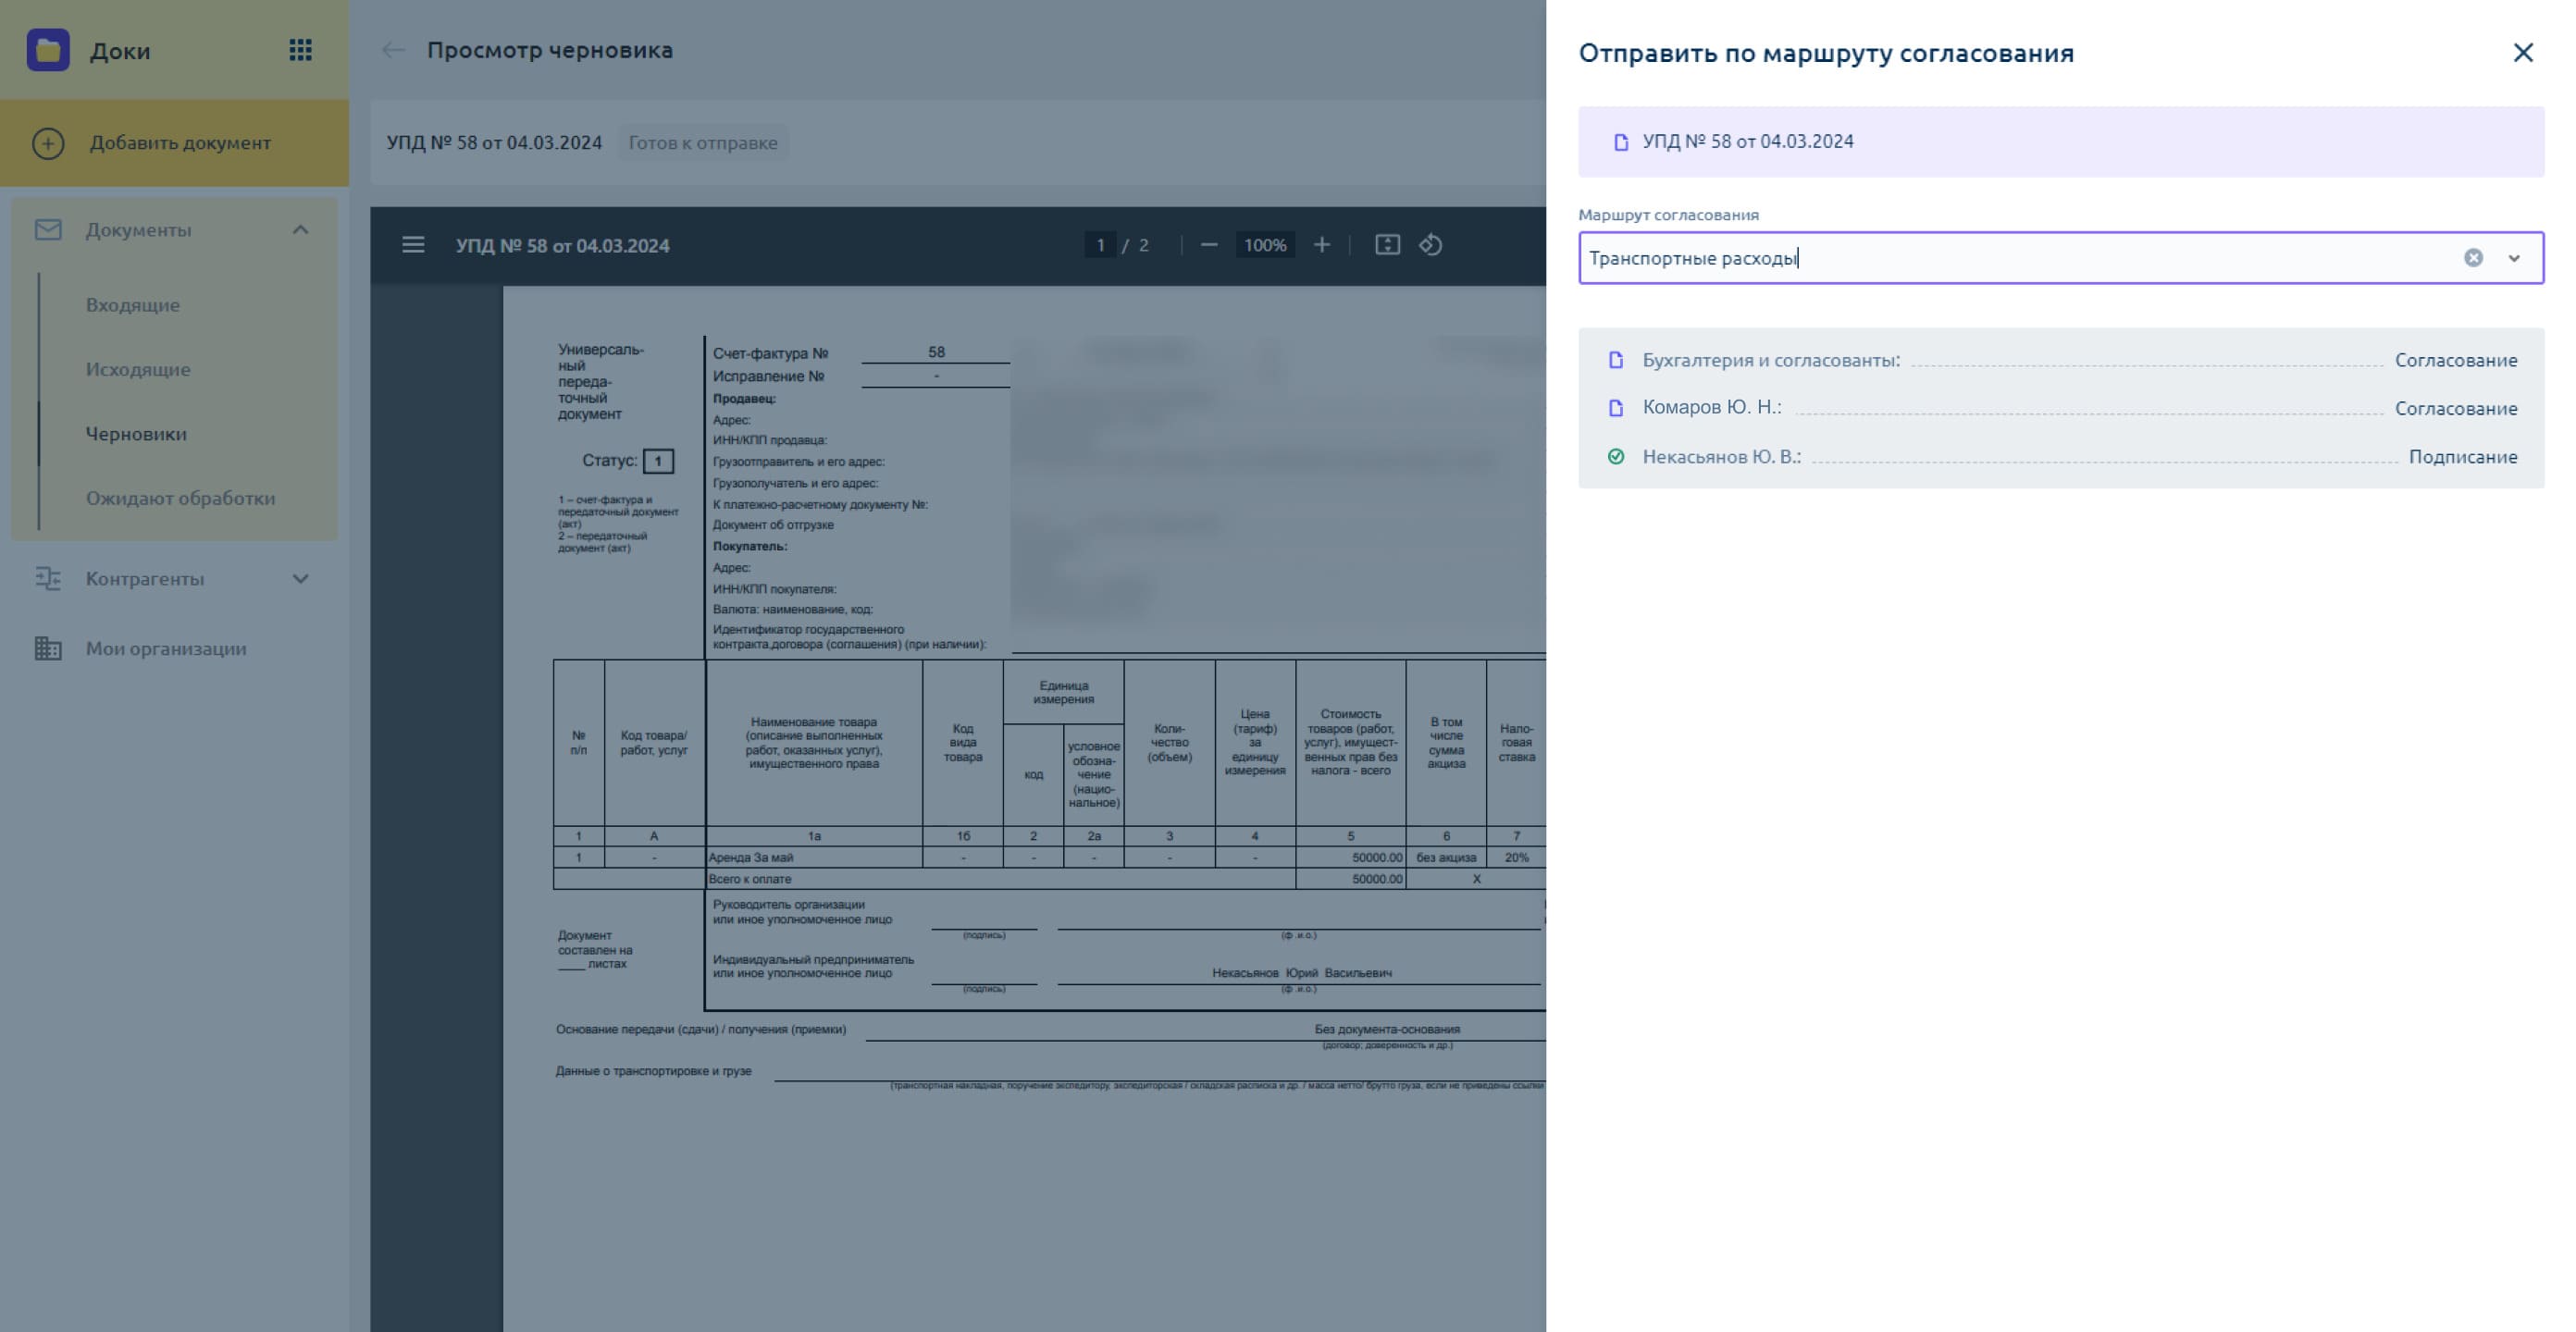
Task: Open Исходящие documents
Action: tap(138, 369)
